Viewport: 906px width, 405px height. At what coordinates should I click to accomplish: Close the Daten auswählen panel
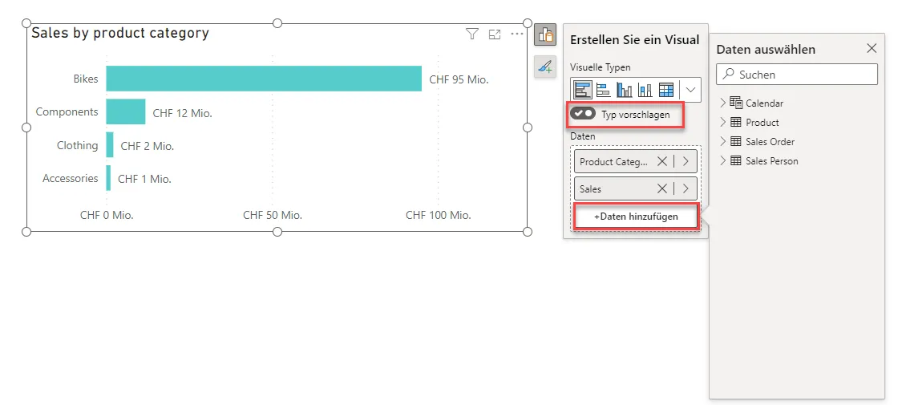872,49
